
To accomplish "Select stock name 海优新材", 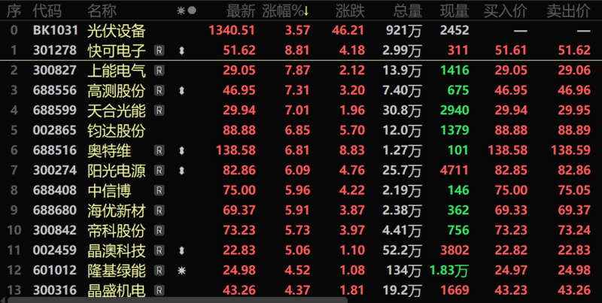I will click(x=117, y=211).
